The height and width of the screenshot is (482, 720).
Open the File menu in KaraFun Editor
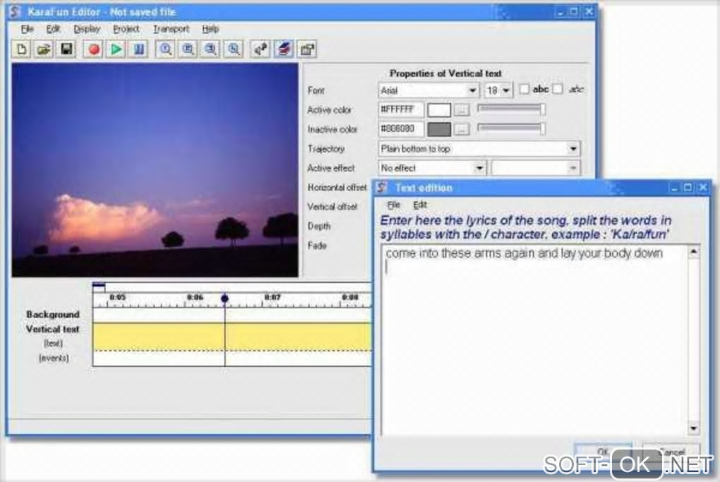[27, 29]
